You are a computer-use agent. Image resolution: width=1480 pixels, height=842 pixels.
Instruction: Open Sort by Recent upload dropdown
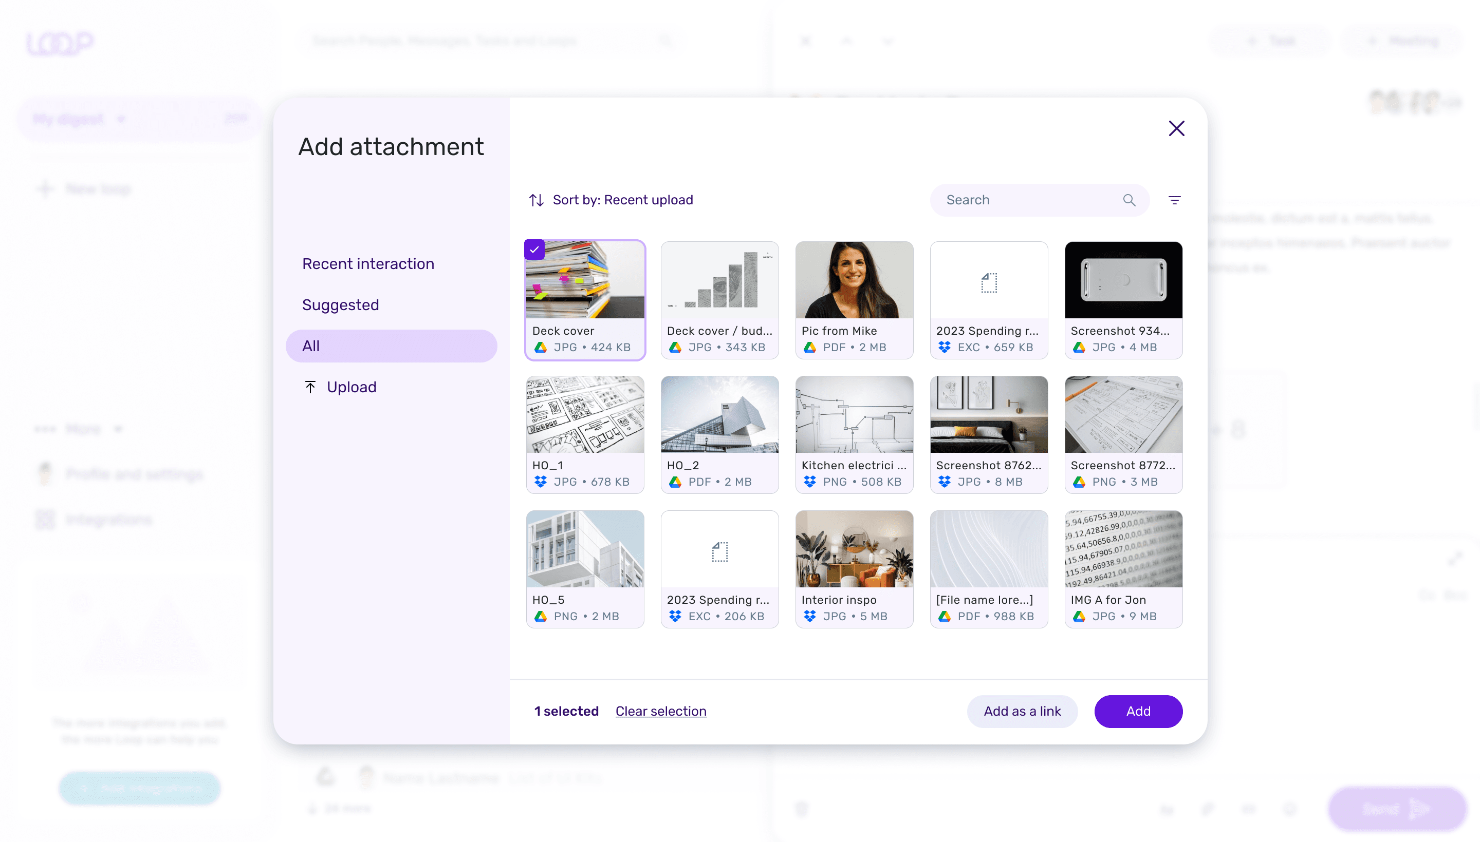[x=622, y=200]
